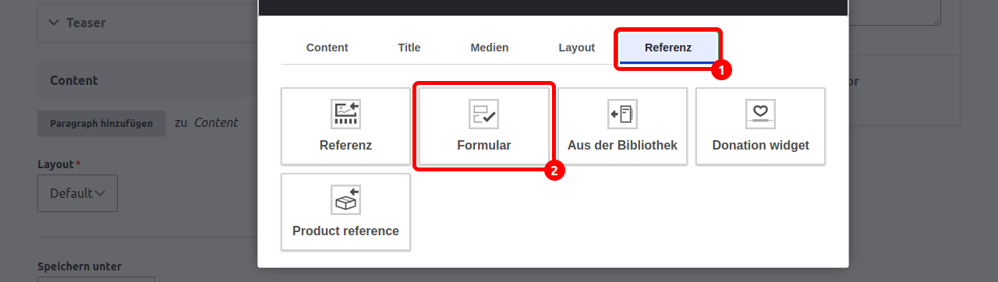Click the Product reference box icon
998x282 pixels.
click(x=345, y=199)
